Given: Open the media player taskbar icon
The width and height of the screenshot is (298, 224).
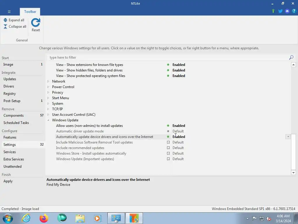Looking at the screenshot, I should (98, 218).
